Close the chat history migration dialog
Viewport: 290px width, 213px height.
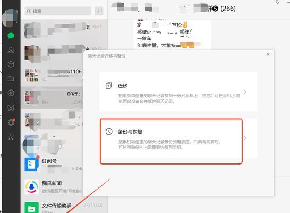coord(268,54)
